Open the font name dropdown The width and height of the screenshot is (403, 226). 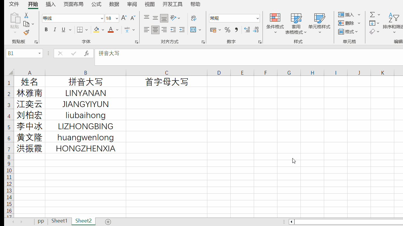(102, 18)
